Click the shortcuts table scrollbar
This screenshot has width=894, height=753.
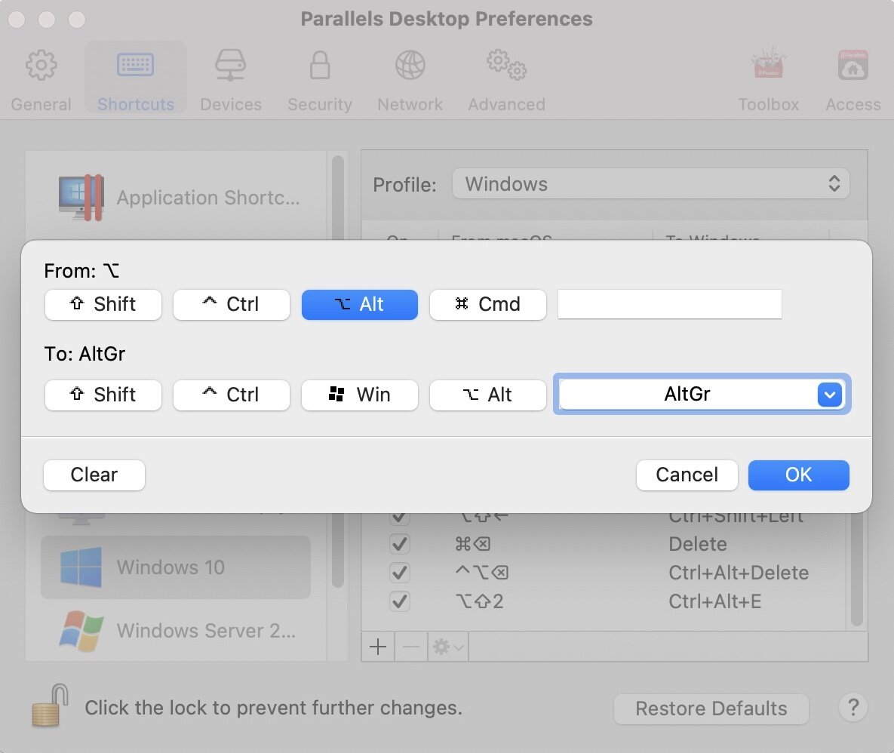coord(856,569)
